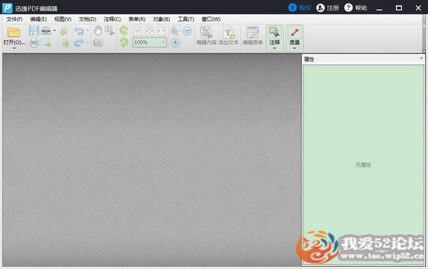Maximize the application window
This screenshot has height=269, width=428.
pyautogui.click(x=399, y=8)
